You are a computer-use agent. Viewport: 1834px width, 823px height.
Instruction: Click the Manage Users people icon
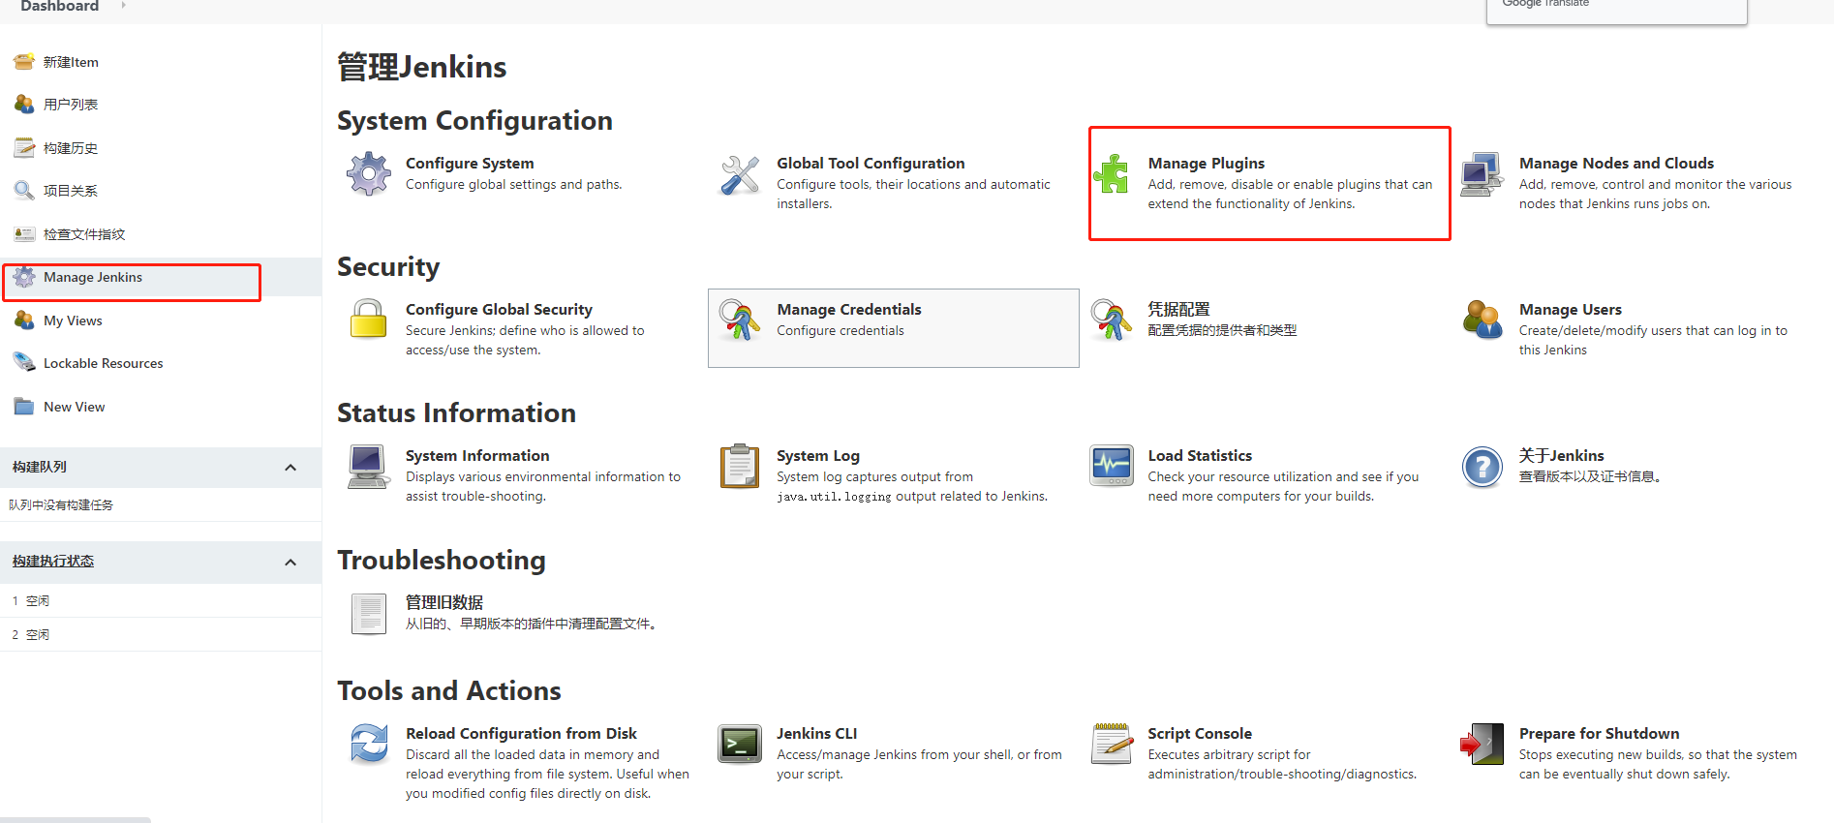(1482, 320)
